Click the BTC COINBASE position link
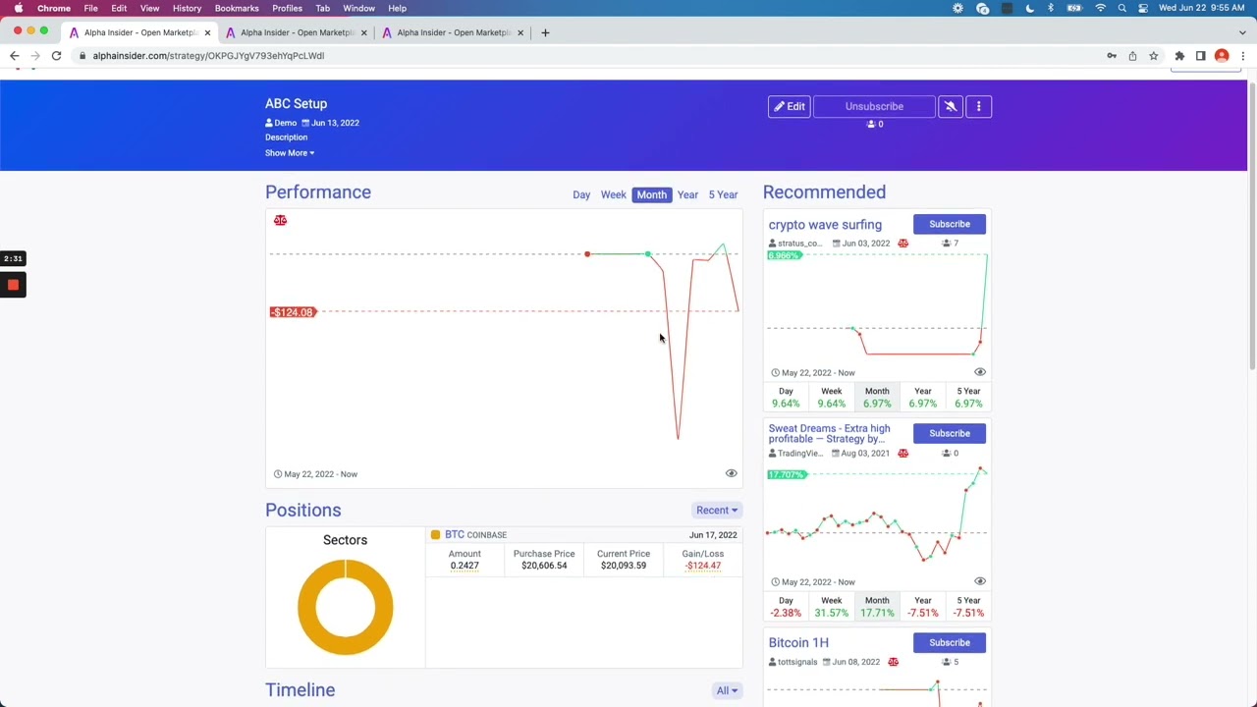 [x=475, y=534]
